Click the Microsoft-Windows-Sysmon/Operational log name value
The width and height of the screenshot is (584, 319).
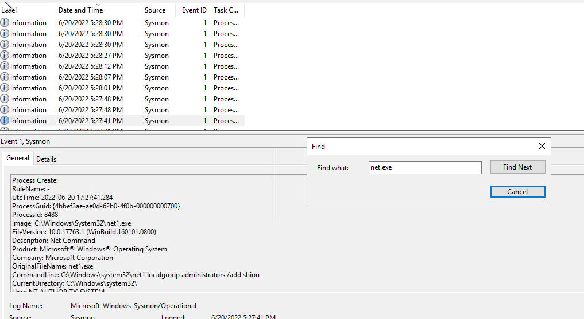pos(133,306)
